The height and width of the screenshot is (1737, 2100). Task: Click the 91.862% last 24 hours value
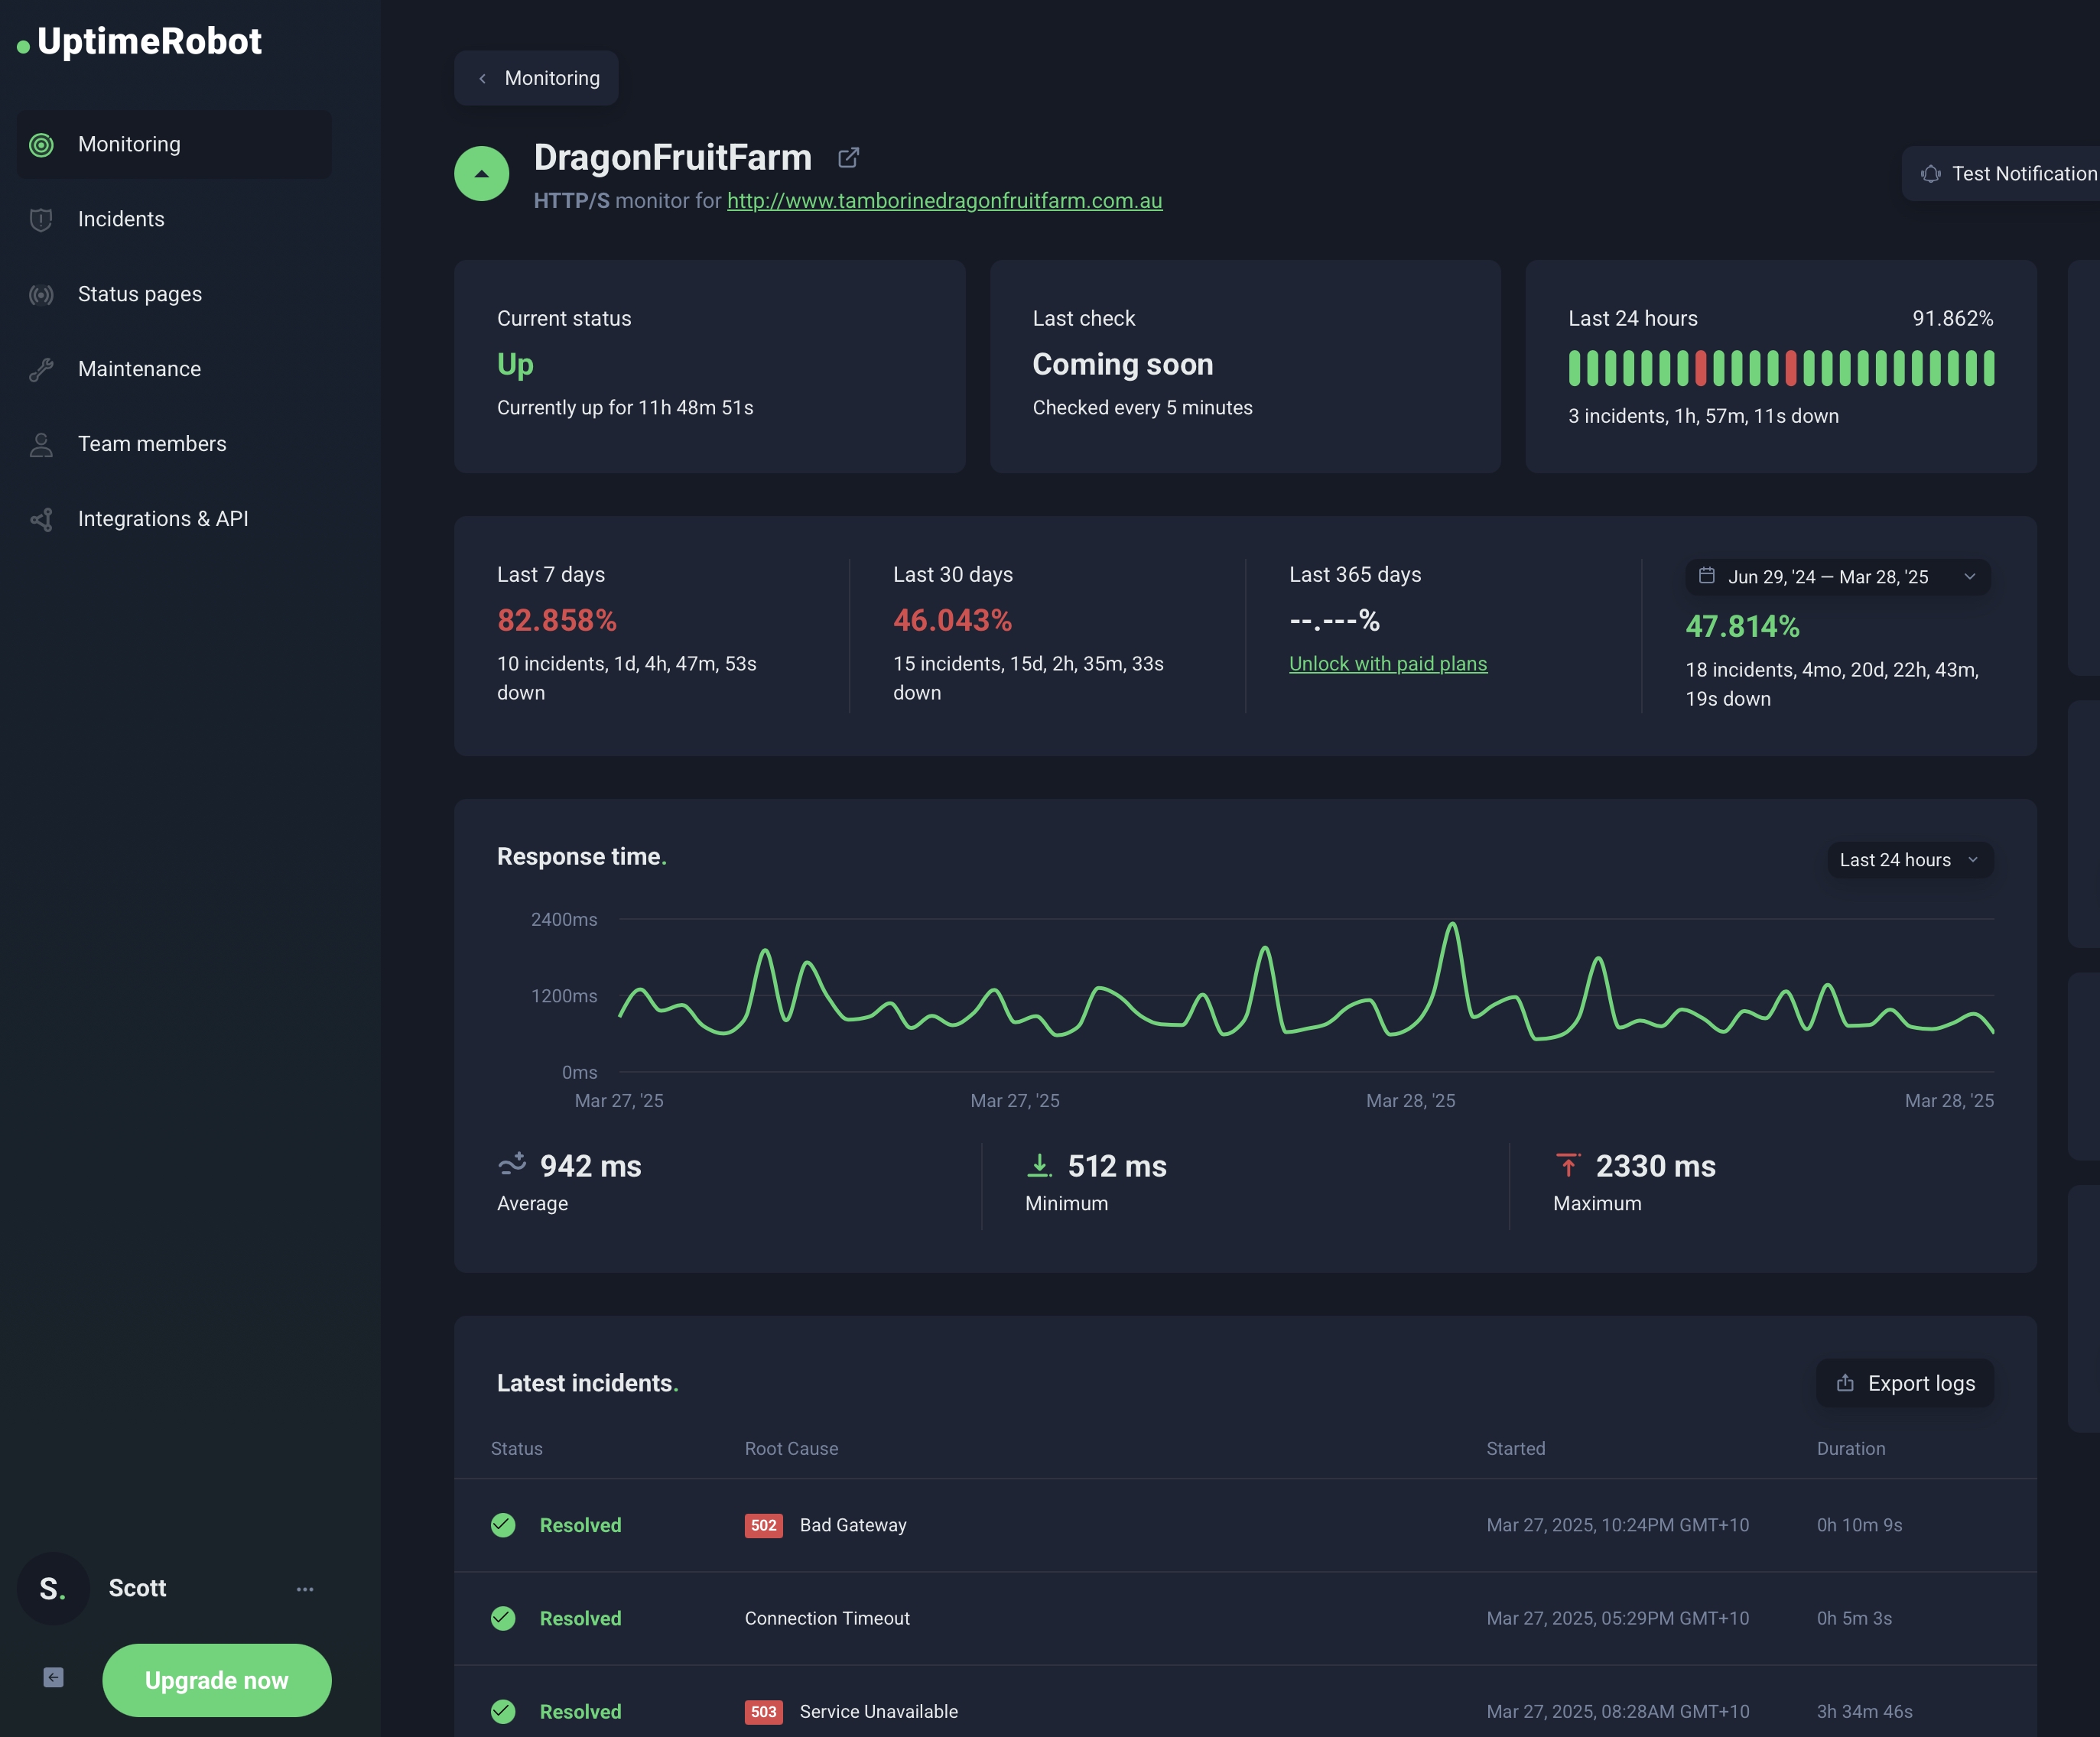click(1953, 319)
